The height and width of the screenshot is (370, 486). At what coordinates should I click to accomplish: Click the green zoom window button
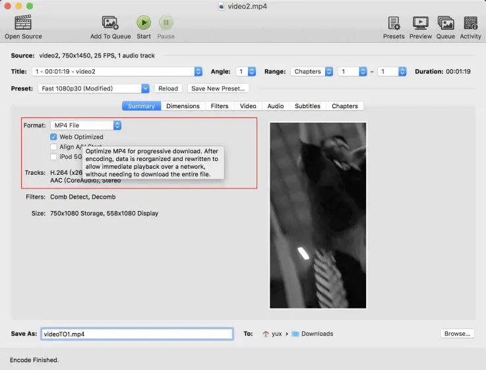click(x=30, y=6)
